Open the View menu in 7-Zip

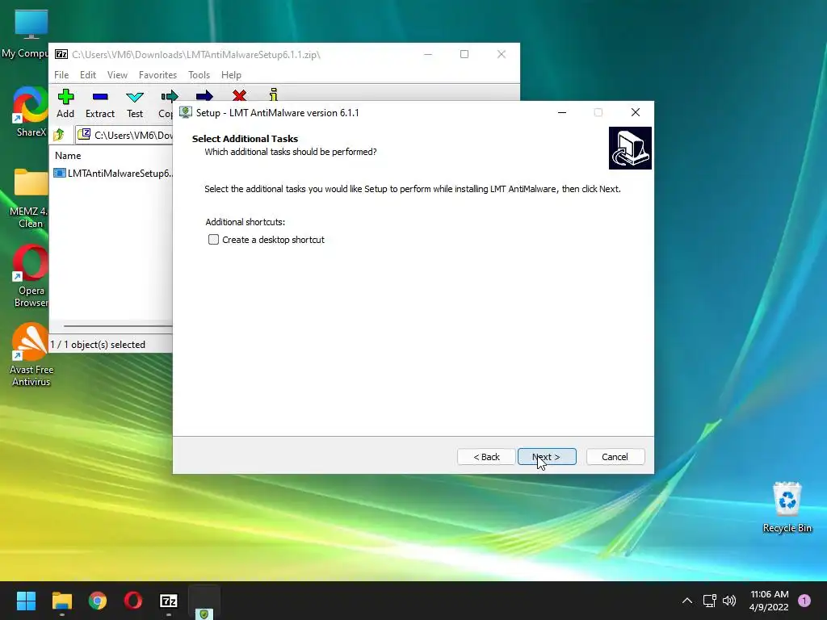(117, 75)
